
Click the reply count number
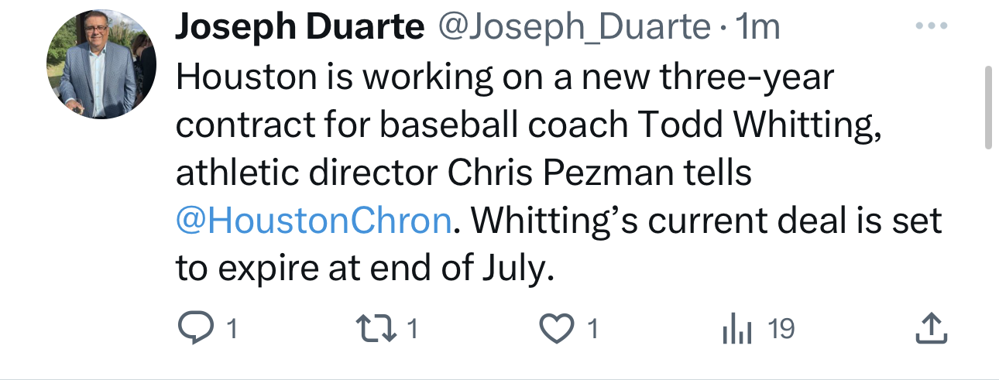pos(229,330)
